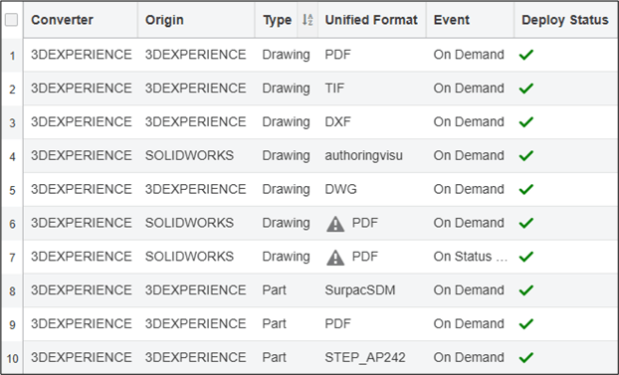Click the green checkmark in row 2
The image size is (619, 375).
coord(526,89)
